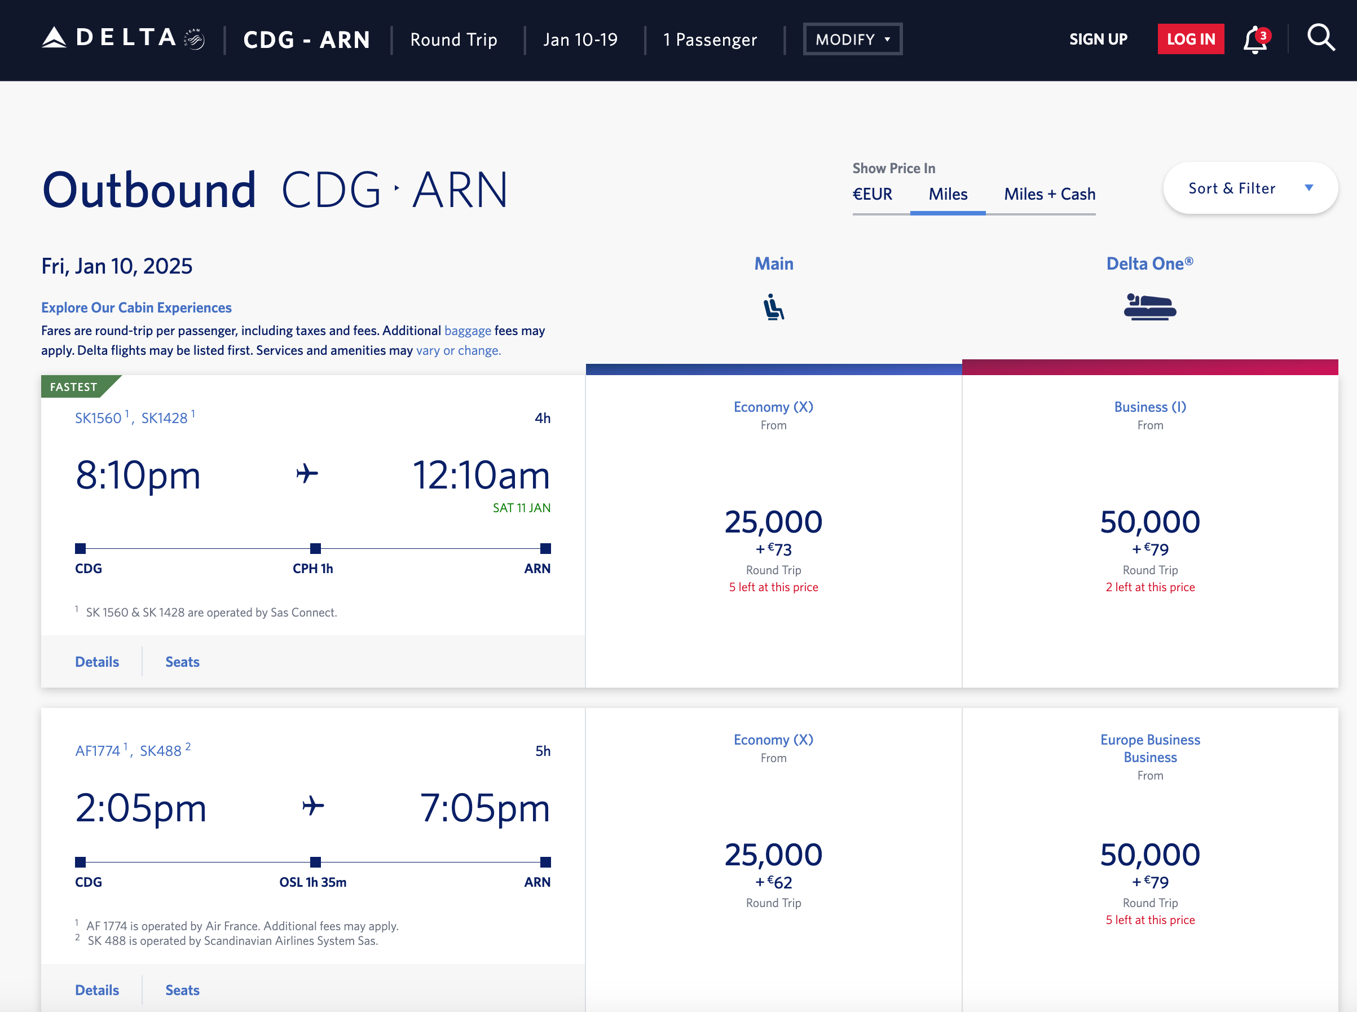
Task: Click airplane icon on the 8:10pm flight
Action: coord(307,473)
